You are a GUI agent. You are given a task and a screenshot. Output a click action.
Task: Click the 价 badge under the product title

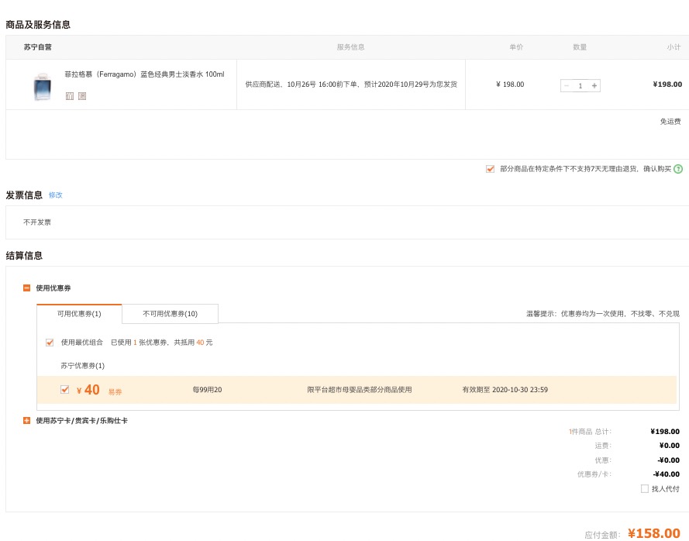[70, 96]
